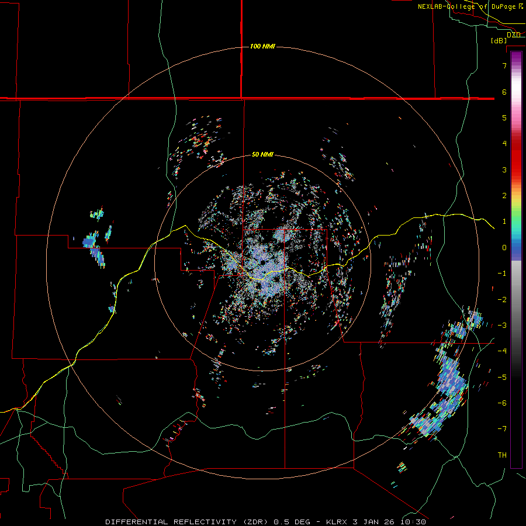
Task: Click the "-6" value on the color scale
Action: pyautogui.click(x=502, y=403)
